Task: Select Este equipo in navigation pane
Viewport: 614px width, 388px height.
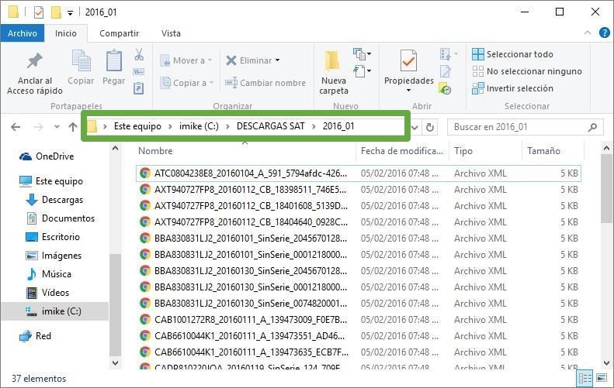Action: pos(51,181)
